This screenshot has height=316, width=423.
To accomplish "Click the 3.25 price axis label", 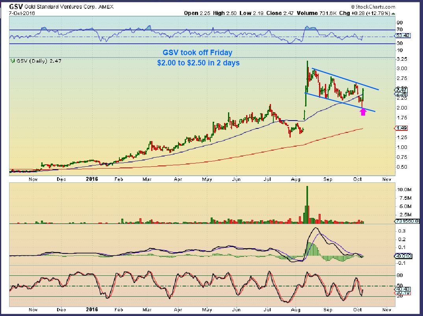I will (402, 59).
